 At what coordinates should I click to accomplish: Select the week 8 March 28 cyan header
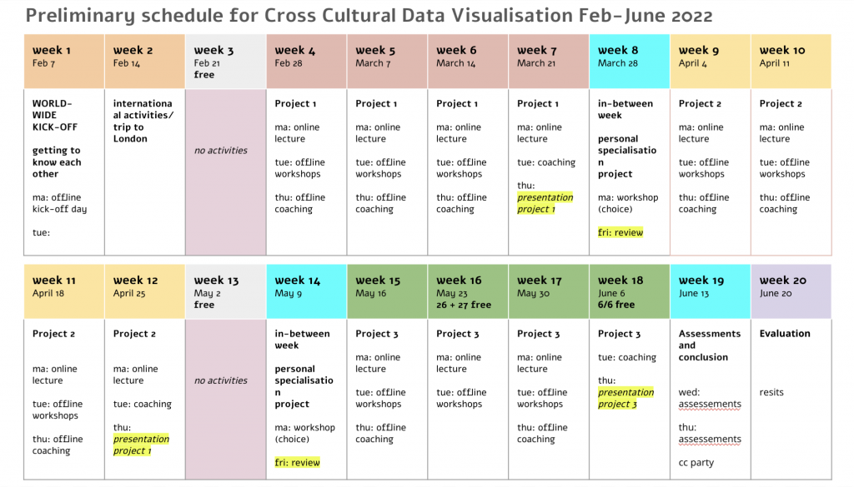pyautogui.click(x=629, y=62)
